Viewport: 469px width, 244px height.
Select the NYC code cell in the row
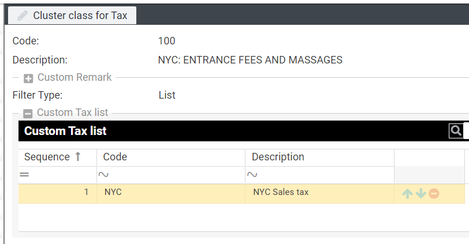[113, 193]
